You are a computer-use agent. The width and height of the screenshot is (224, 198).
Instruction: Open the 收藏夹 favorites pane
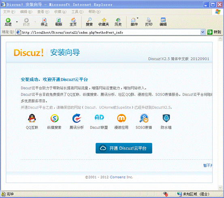(x=104, y=22)
